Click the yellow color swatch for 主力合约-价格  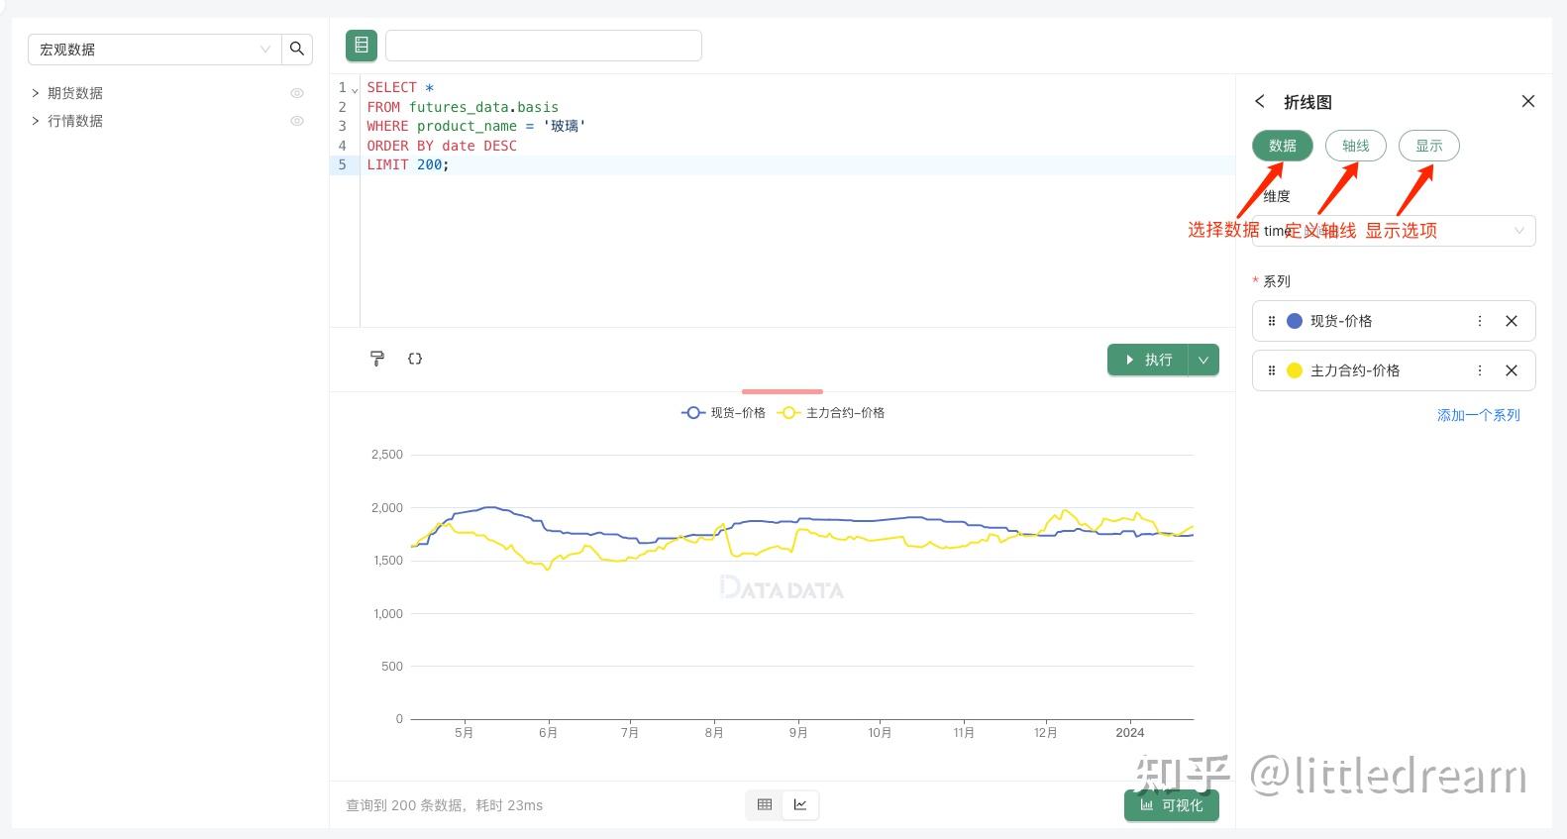click(x=1295, y=370)
